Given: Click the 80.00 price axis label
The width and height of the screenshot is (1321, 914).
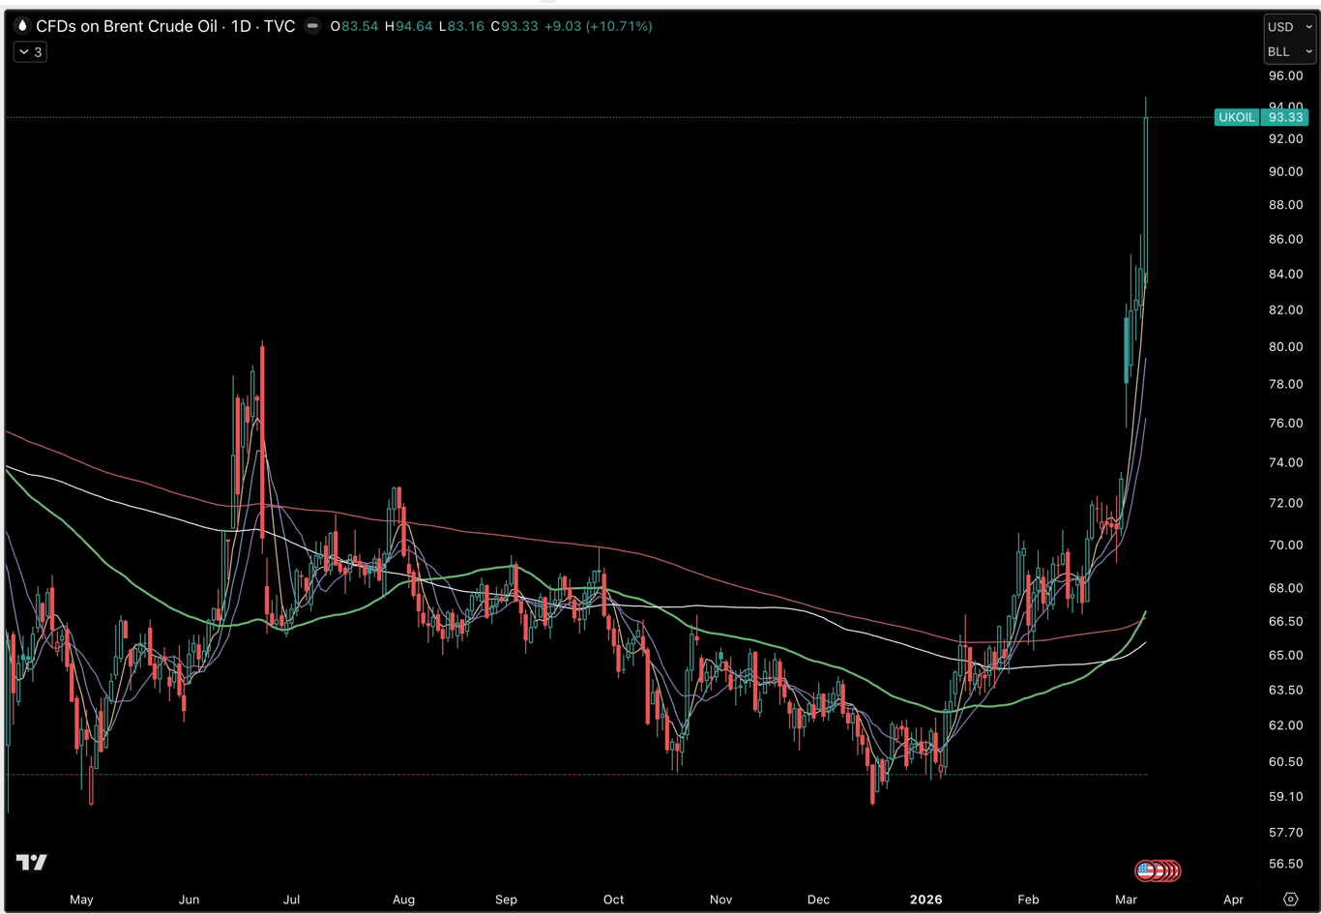Looking at the screenshot, I should coord(1286,346).
